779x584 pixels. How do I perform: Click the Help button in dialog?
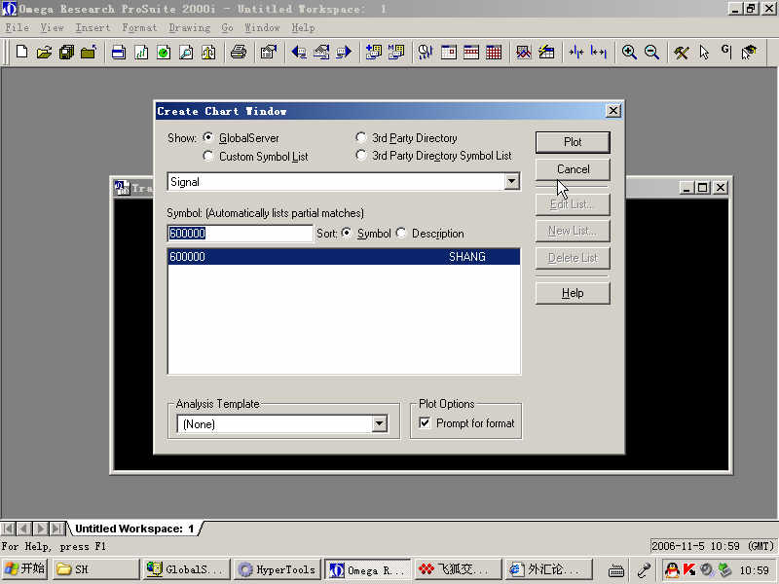point(573,293)
